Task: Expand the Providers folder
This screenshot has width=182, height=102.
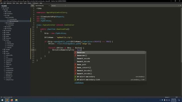Action: [4, 29]
